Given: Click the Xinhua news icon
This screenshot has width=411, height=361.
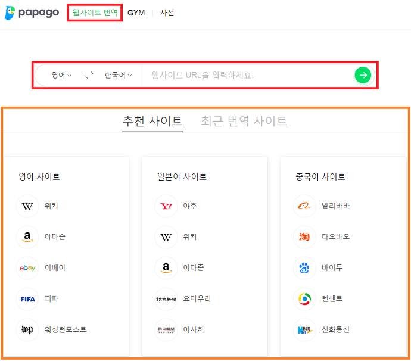Looking at the screenshot, I should click(x=304, y=330).
